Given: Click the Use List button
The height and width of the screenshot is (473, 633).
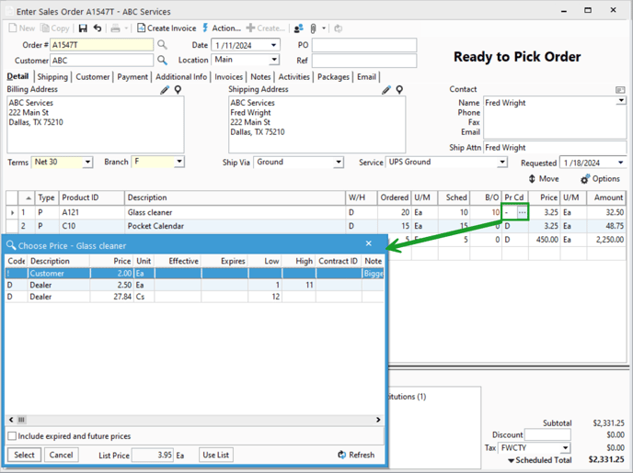Looking at the screenshot, I should pyautogui.click(x=215, y=455).
